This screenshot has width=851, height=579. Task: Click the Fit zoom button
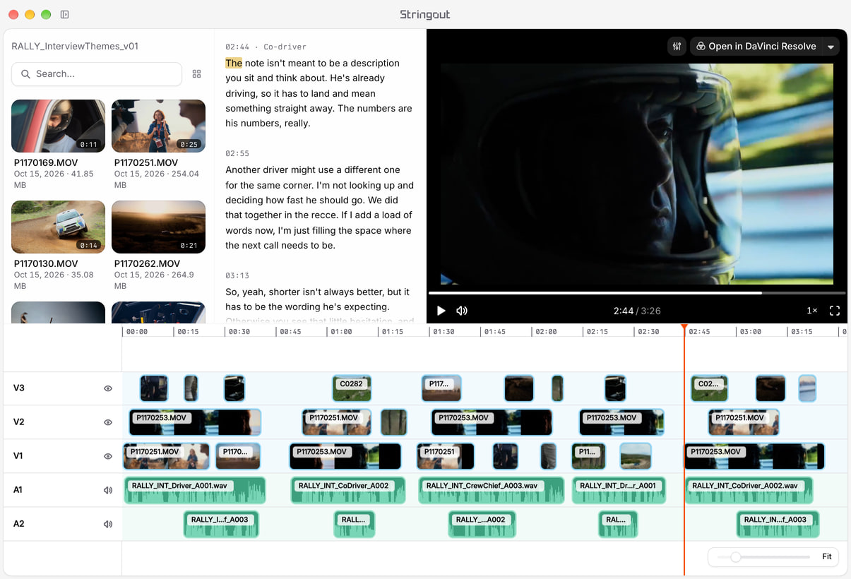pos(827,557)
